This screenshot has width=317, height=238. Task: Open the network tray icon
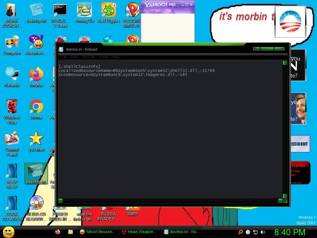coord(255,232)
